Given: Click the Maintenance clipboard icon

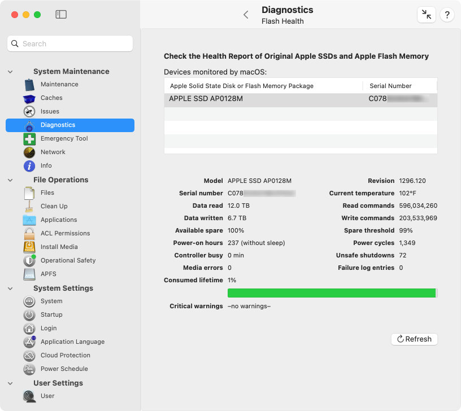Looking at the screenshot, I should pyautogui.click(x=29, y=85).
